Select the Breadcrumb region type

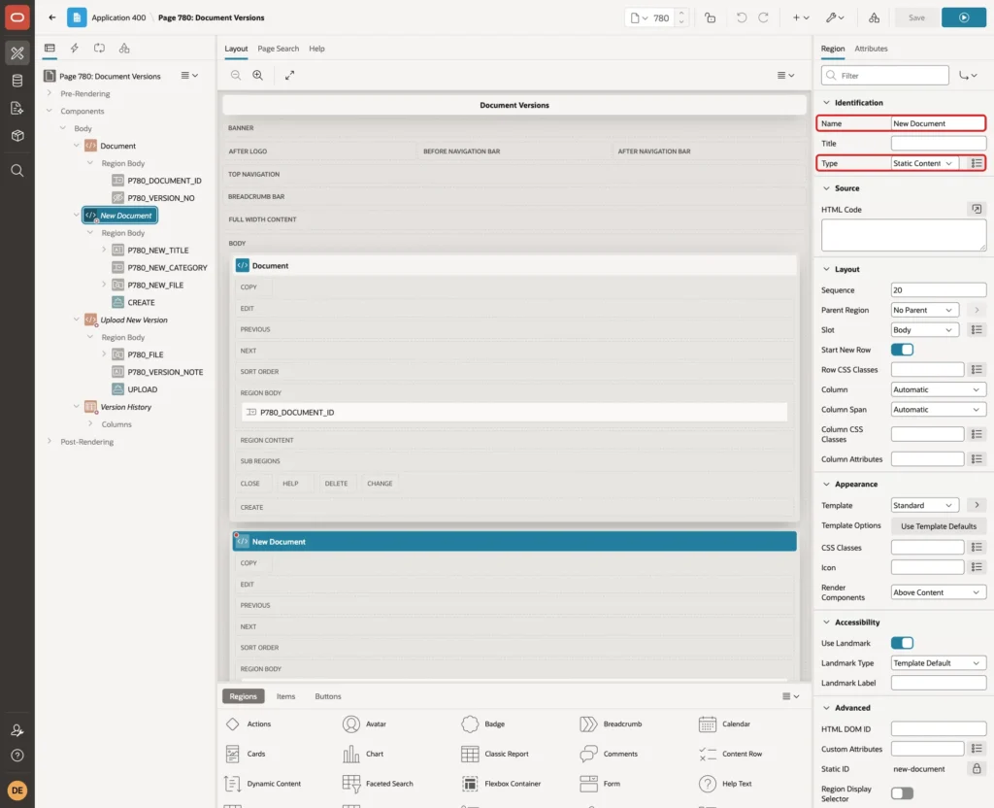tap(611, 724)
